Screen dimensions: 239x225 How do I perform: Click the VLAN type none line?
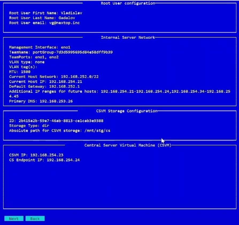point(27,62)
